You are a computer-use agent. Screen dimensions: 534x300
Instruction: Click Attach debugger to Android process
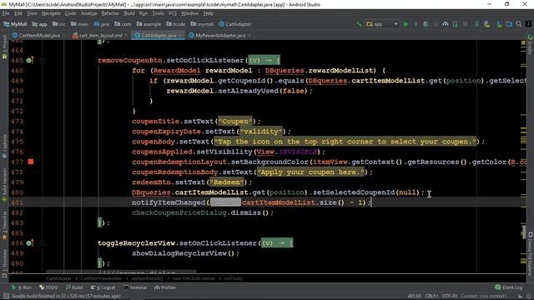coord(455,24)
